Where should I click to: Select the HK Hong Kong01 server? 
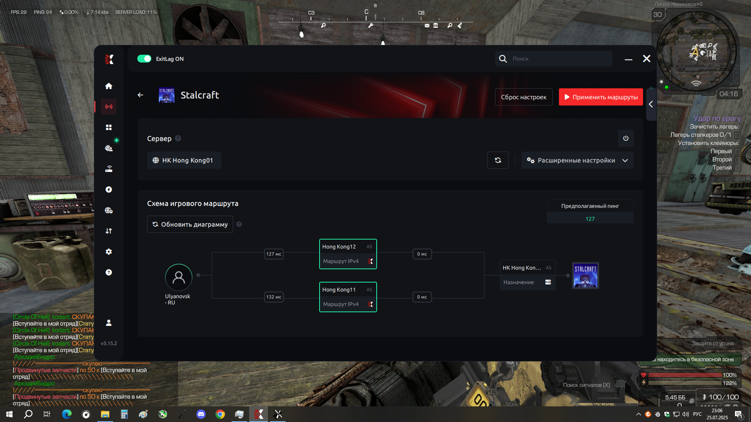[184, 160]
